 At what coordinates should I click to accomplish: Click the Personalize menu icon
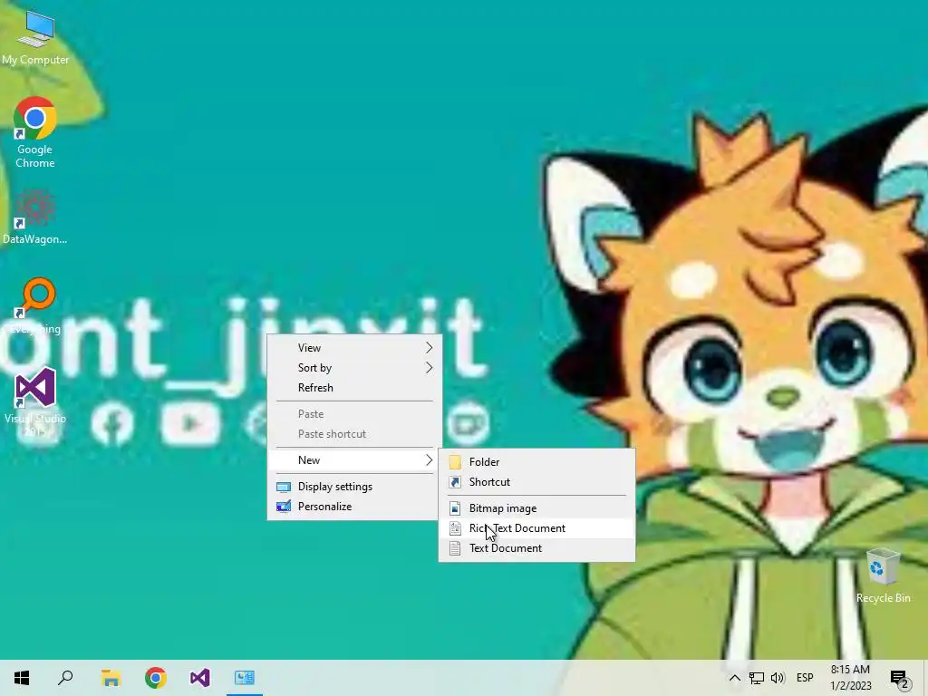click(x=284, y=507)
